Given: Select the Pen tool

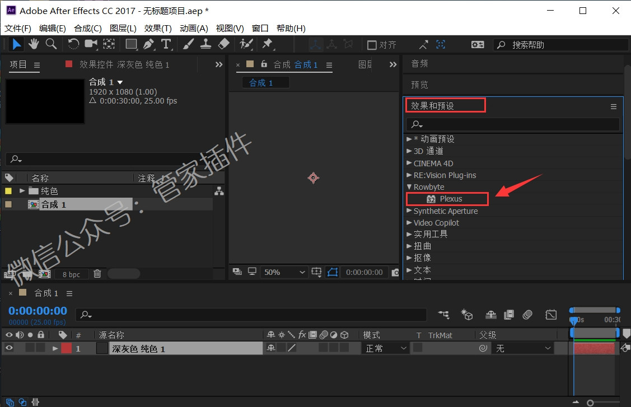Looking at the screenshot, I should click(x=149, y=44).
